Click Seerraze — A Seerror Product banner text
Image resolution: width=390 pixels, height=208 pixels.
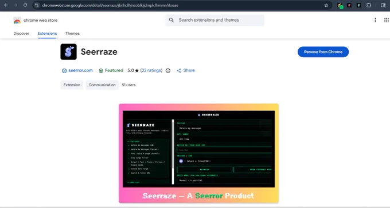(198, 195)
